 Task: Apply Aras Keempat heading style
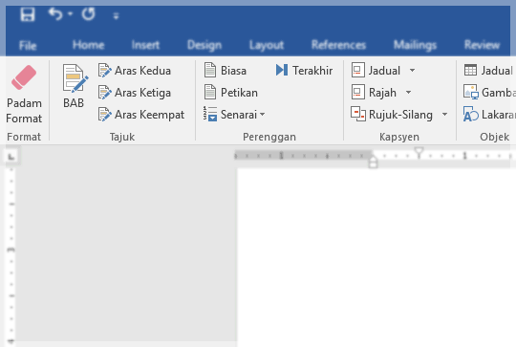[x=141, y=115]
